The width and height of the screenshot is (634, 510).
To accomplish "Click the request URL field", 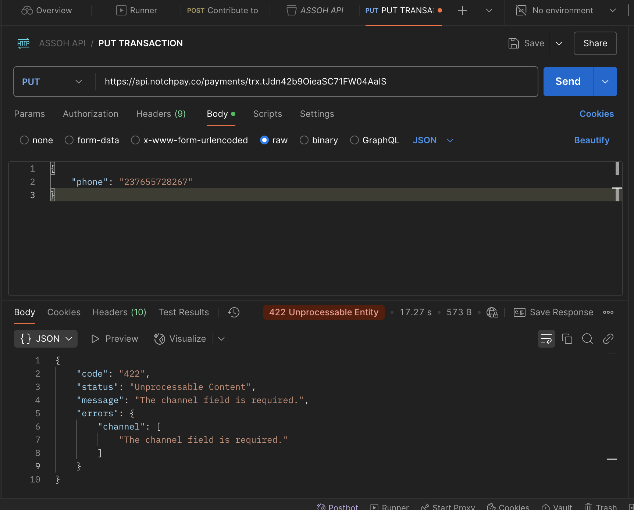I will [x=316, y=82].
